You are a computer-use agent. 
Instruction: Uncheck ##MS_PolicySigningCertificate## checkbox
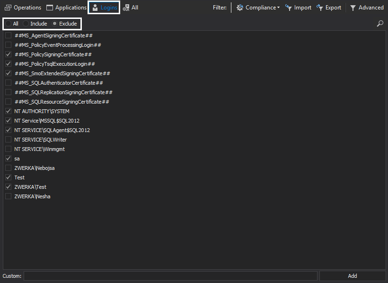pyautogui.click(x=9, y=54)
